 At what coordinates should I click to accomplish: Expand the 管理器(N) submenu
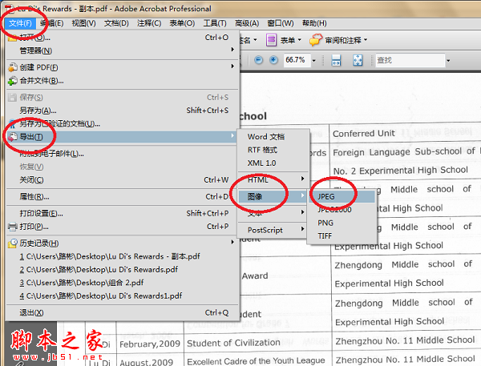point(122,50)
